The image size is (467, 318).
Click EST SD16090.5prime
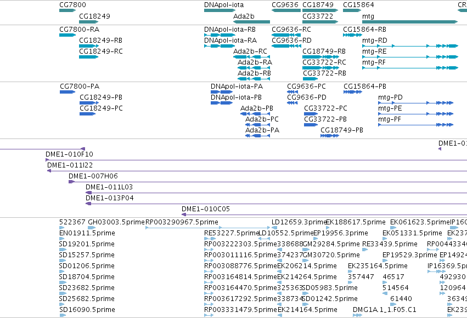[63, 315]
